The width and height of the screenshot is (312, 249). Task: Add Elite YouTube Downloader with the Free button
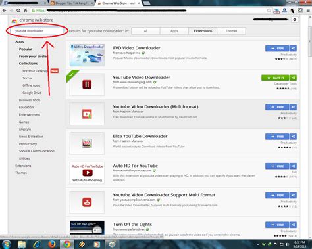click(277, 137)
